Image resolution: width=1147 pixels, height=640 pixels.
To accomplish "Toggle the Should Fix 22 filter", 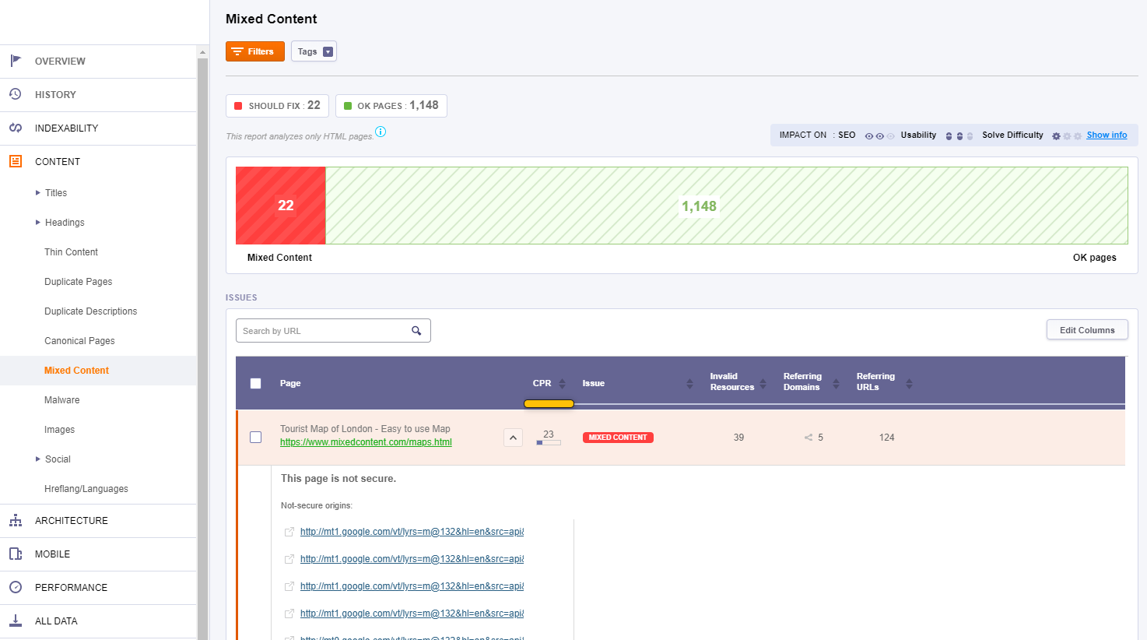I will tap(277, 106).
